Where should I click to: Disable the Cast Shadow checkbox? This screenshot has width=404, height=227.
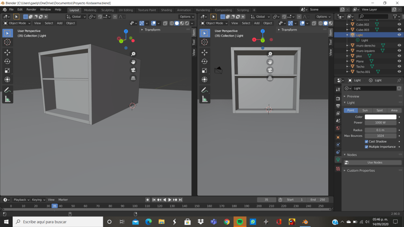(x=367, y=141)
